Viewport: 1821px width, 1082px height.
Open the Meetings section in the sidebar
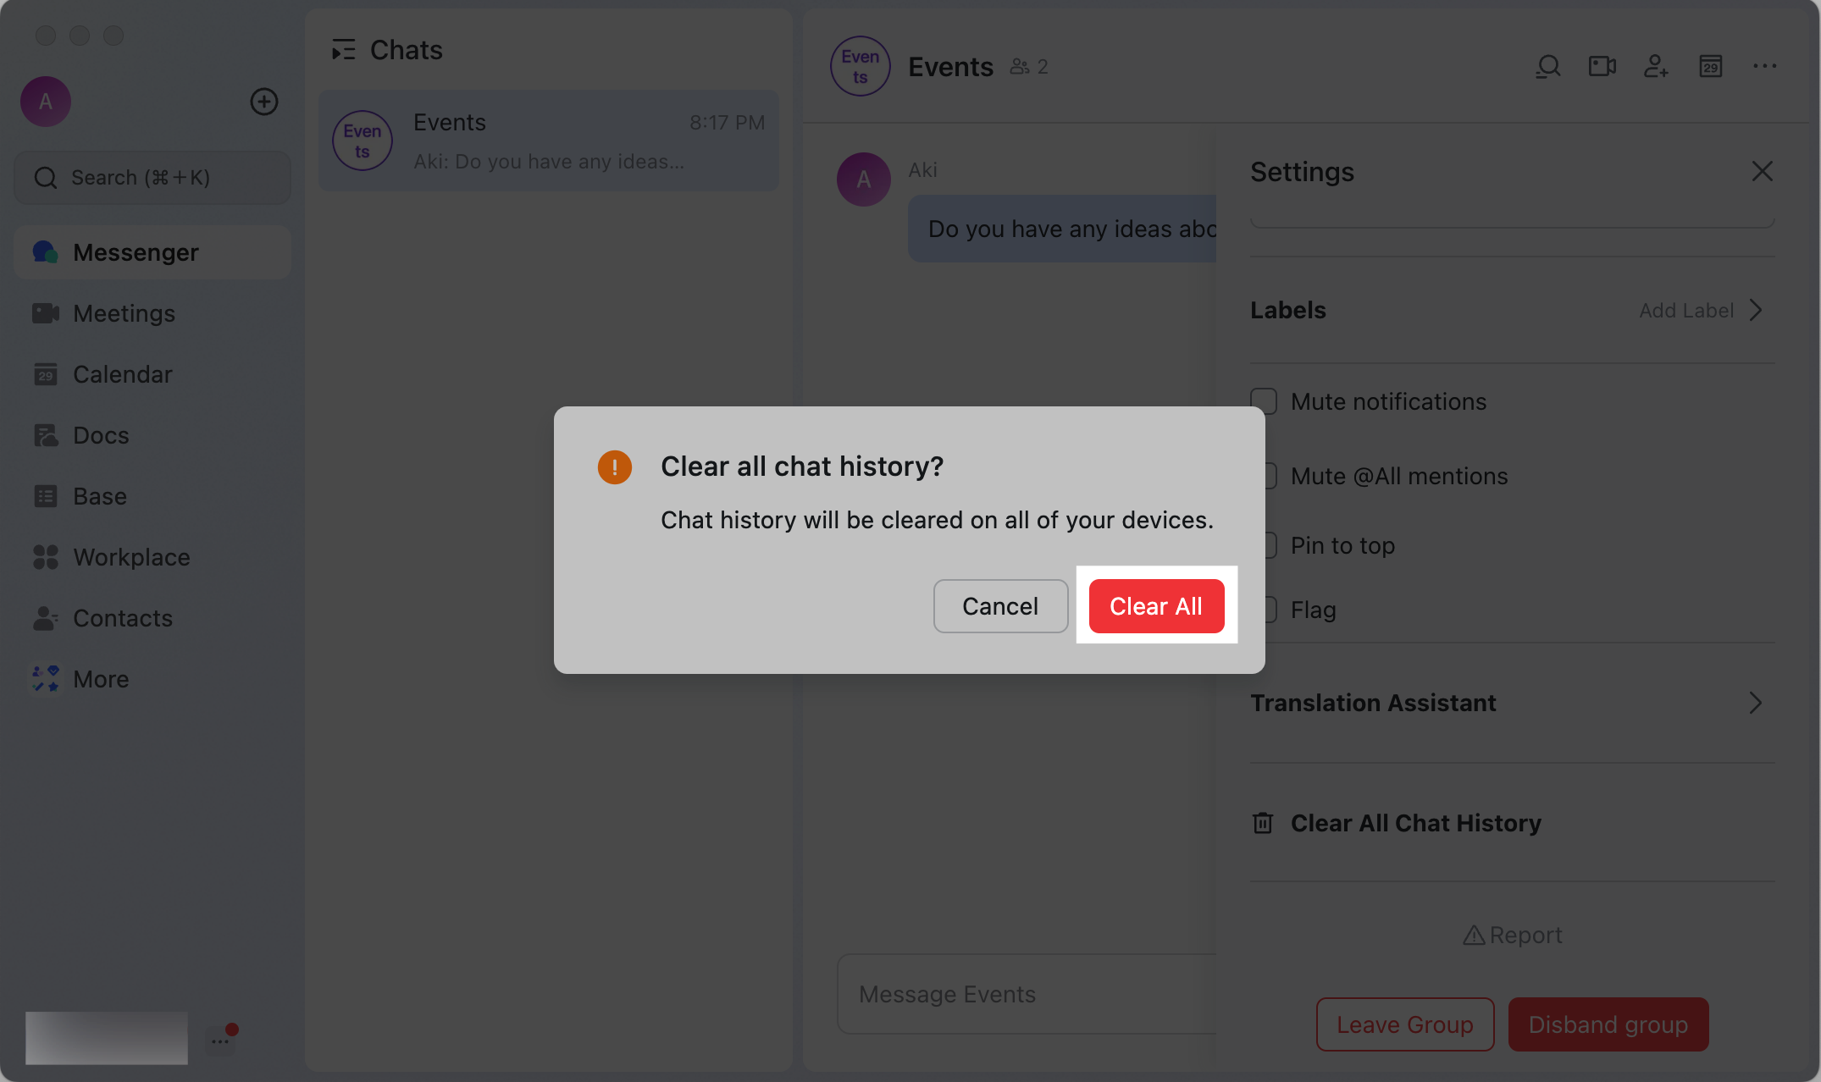[x=123, y=313]
